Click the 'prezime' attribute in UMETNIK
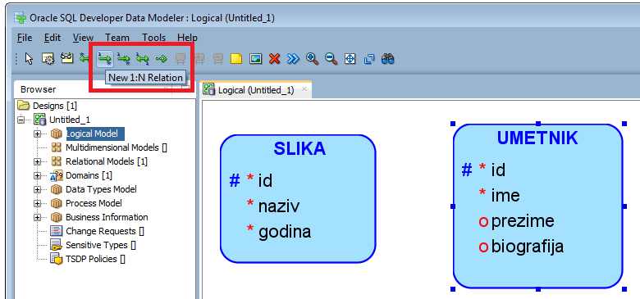 coord(523,222)
